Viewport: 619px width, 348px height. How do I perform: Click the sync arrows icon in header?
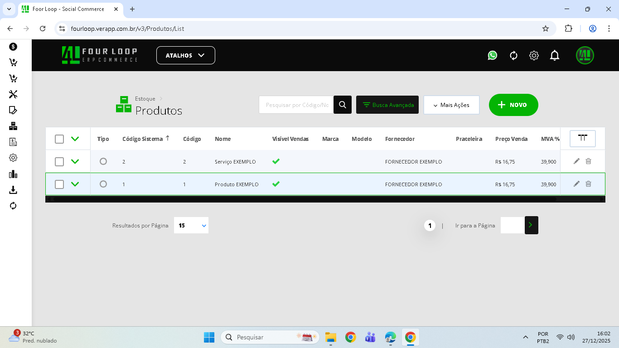pyautogui.click(x=513, y=55)
